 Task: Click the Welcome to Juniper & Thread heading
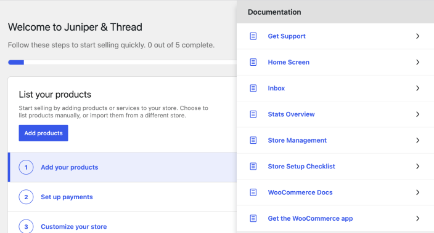tap(75, 27)
